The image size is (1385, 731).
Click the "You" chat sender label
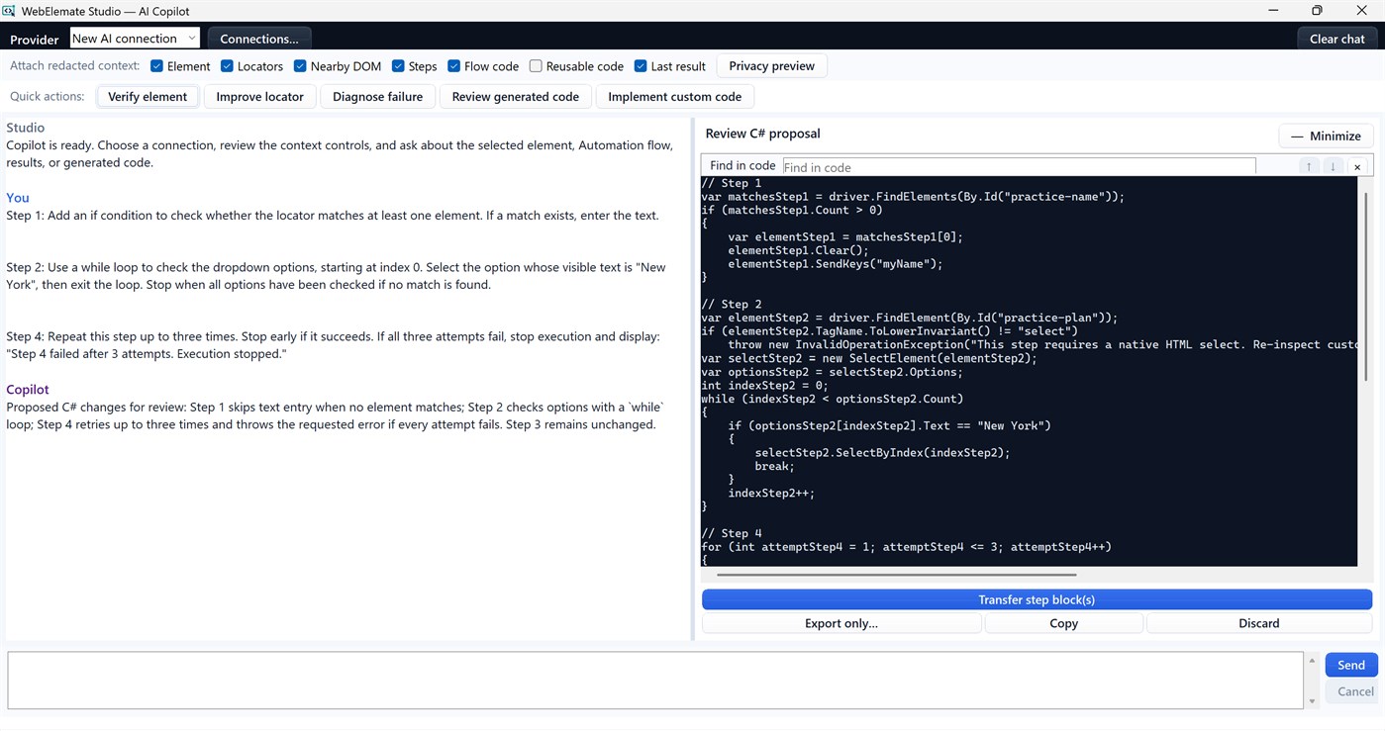pyautogui.click(x=18, y=197)
